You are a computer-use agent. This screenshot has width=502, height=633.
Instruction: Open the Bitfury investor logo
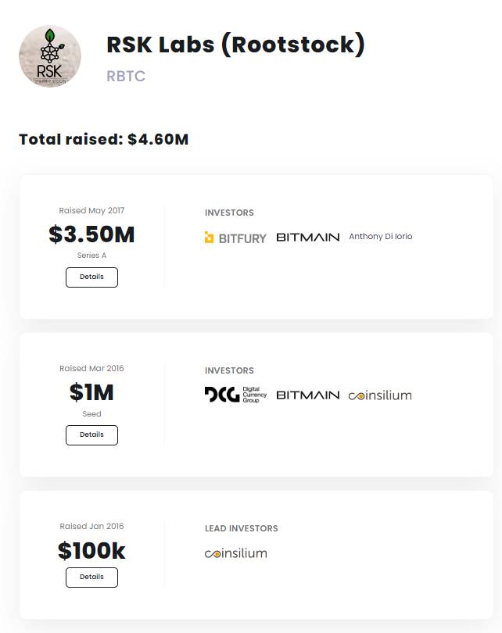click(235, 238)
